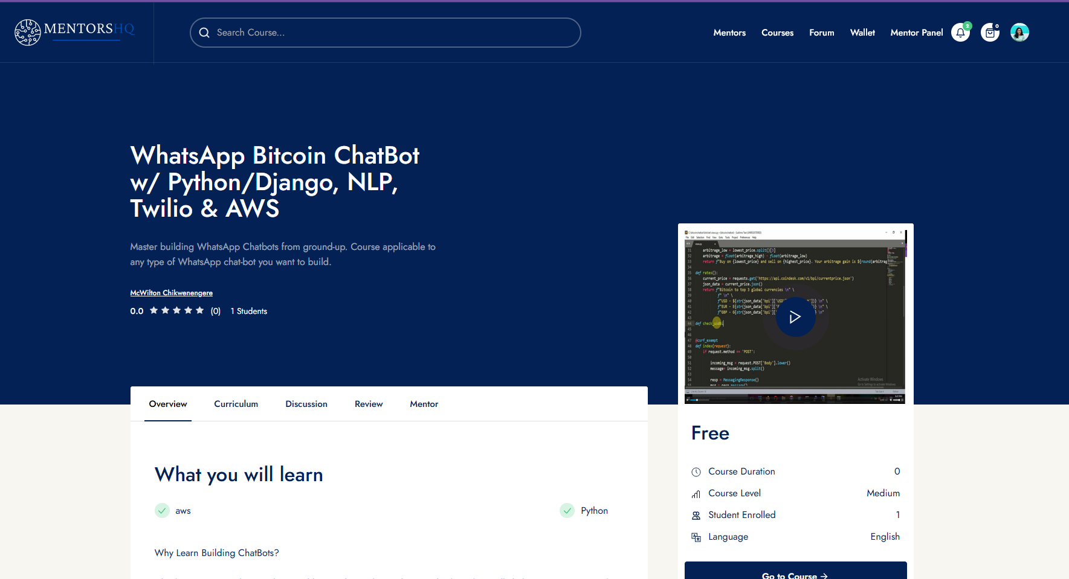
Task: Click the 'Student Enrolled' label
Action: [742, 515]
